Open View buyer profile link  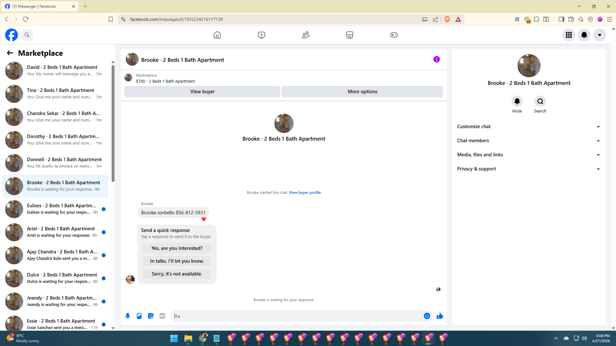[305, 193]
